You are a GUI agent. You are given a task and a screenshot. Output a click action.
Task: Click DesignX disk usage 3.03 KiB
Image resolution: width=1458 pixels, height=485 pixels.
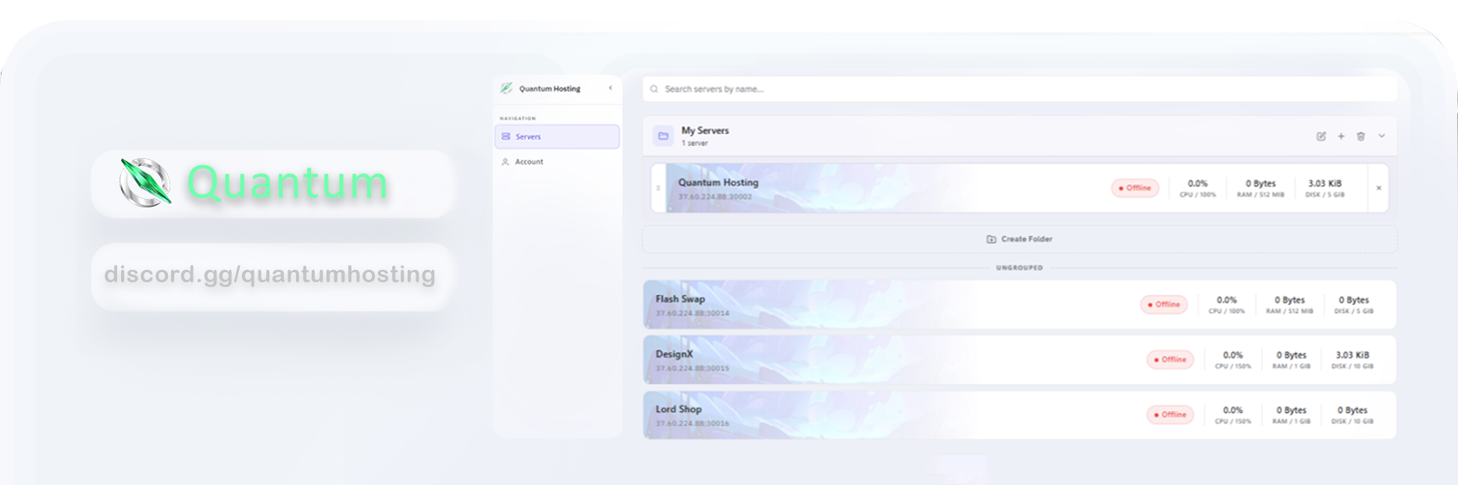click(x=1352, y=355)
